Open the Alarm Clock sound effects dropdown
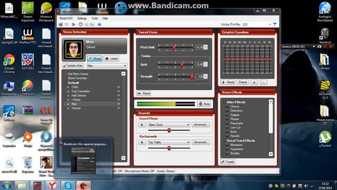337x190 pixels. tap(168, 125)
